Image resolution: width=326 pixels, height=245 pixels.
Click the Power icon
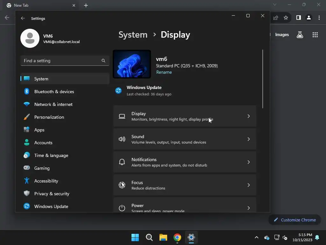[x=122, y=208]
